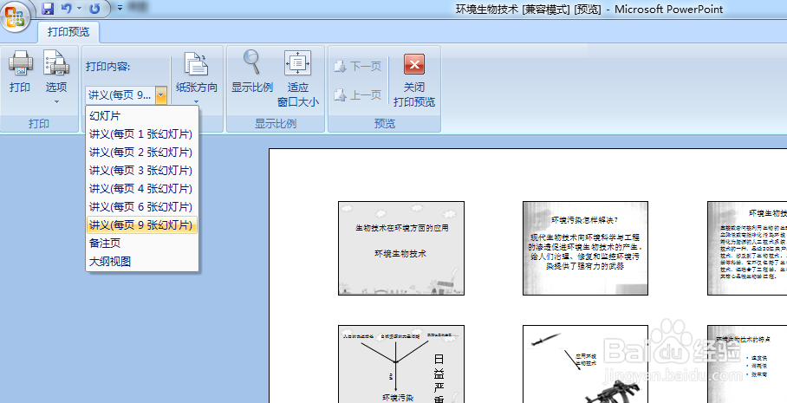Click the 打印内容: label
The image size is (787, 403).
108,66
